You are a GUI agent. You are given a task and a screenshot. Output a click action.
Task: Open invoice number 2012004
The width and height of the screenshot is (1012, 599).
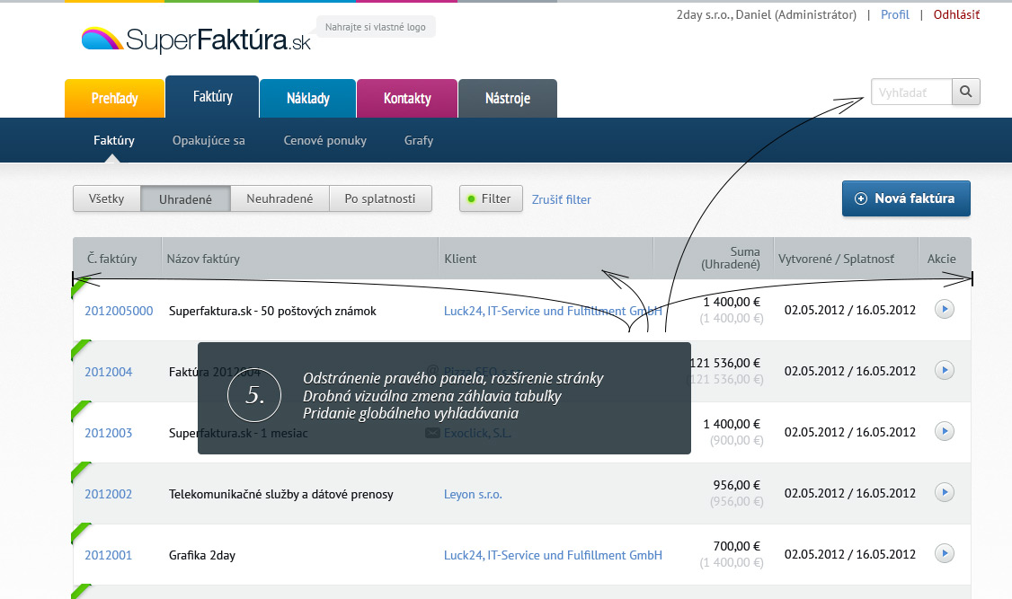[x=109, y=372]
